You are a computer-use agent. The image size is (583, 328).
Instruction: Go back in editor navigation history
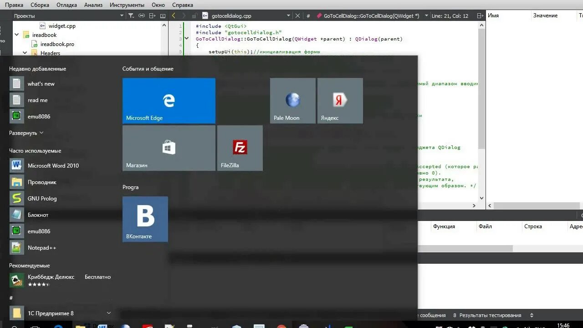[174, 15]
